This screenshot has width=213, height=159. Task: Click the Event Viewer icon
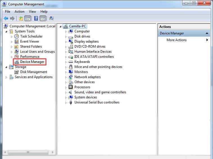17,41
